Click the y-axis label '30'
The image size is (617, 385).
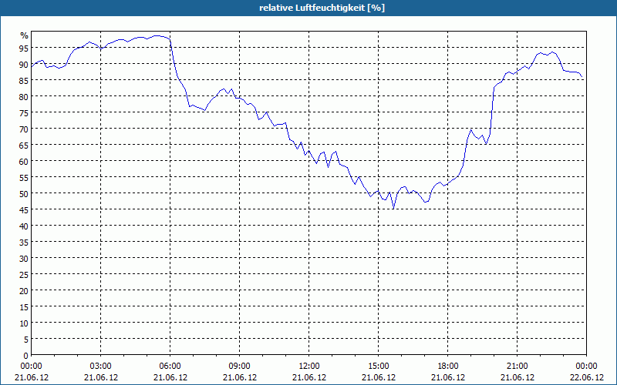click(x=25, y=259)
